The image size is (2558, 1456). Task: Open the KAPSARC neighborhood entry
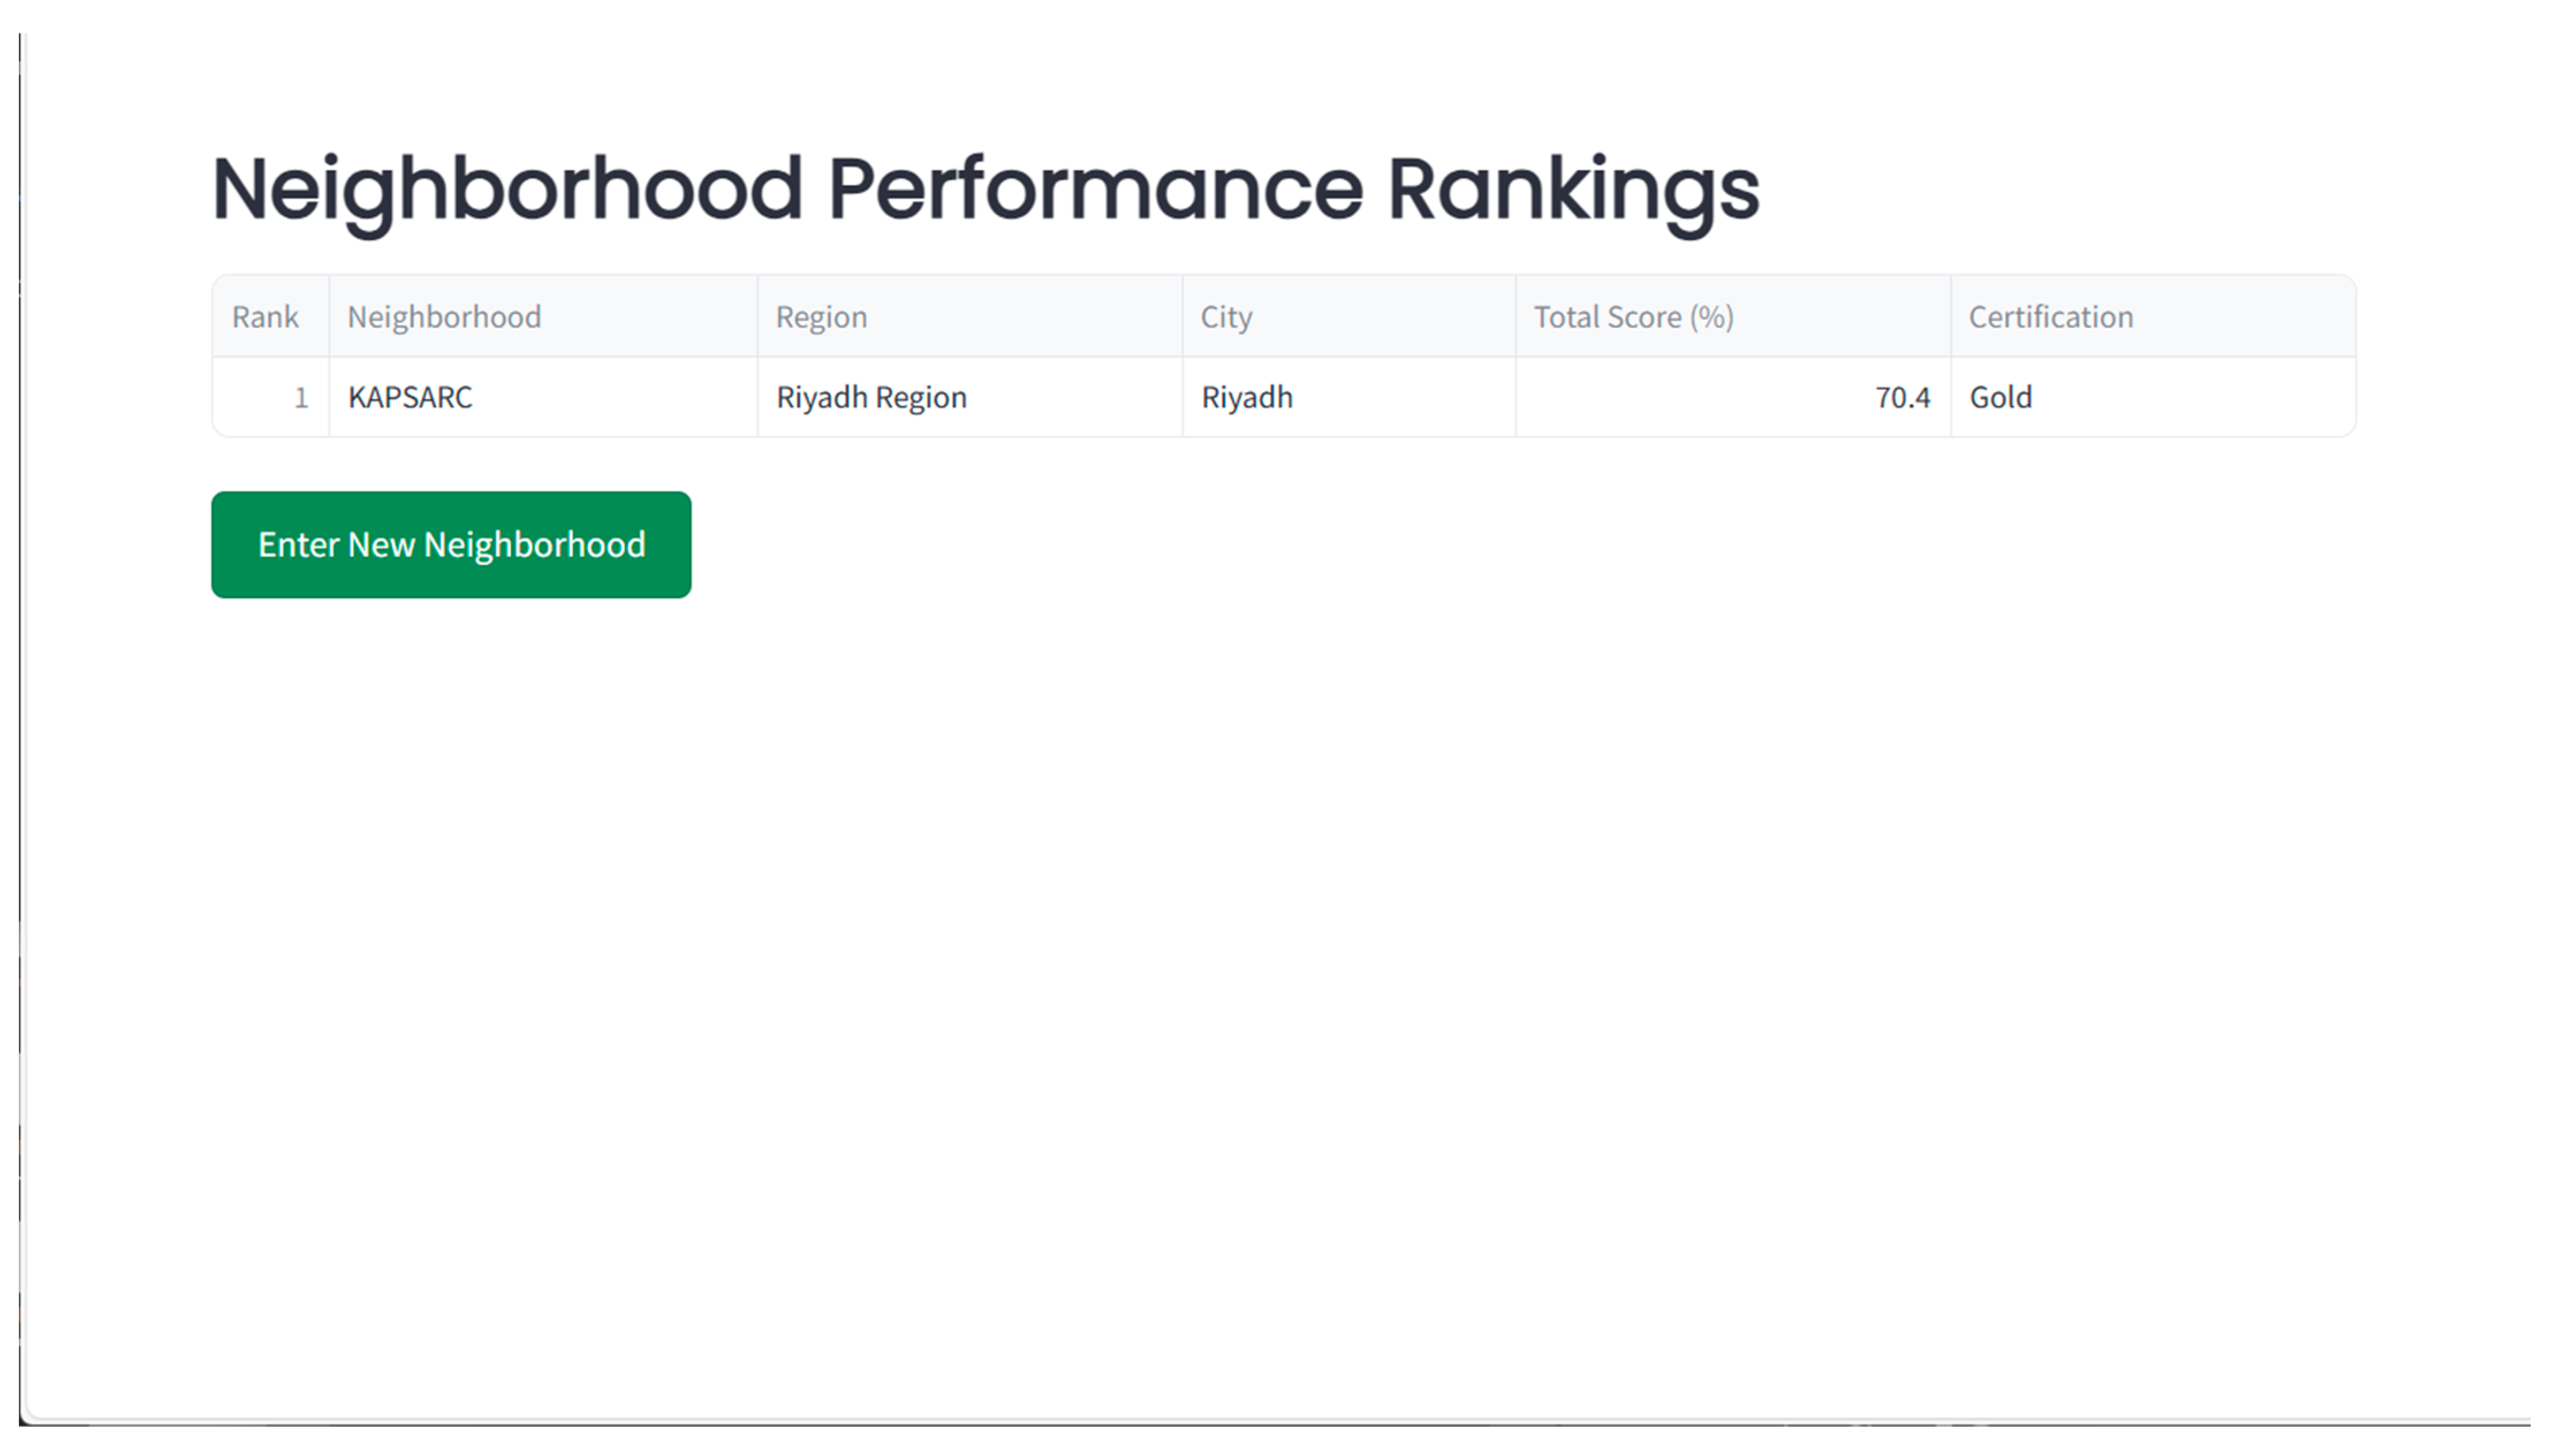(x=410, y=398)
